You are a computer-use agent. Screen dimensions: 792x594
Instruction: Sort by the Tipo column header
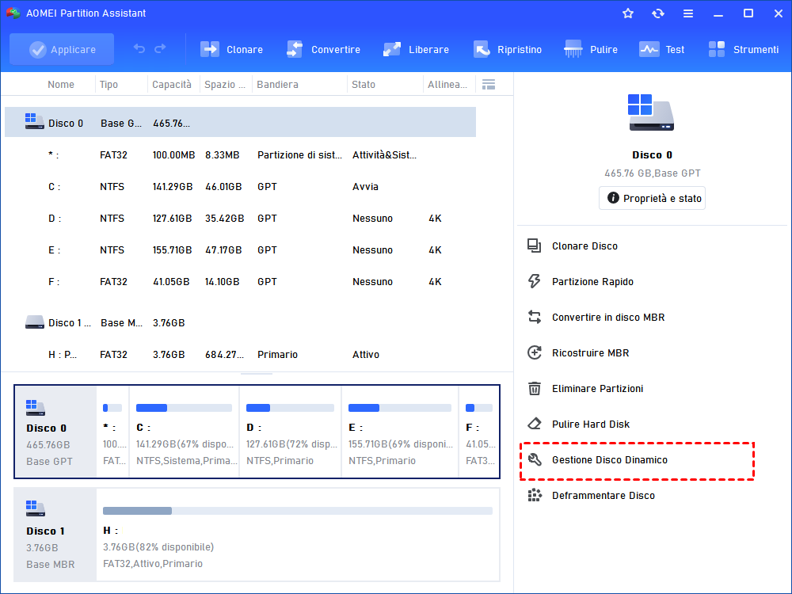109,85
